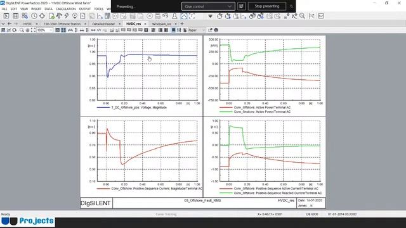Select the text T marquee tool
406x228 pixels.
pos(192,16)
